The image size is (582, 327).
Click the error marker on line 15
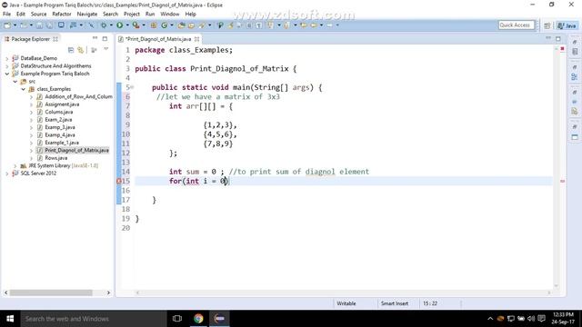(119, 181)
